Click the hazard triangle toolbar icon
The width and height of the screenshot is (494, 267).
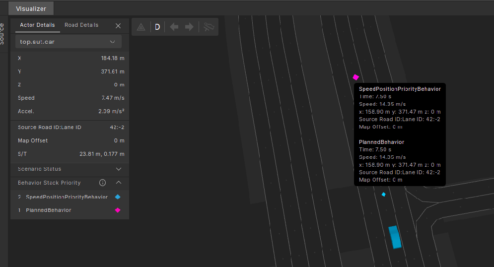click(x=141, y=27)
